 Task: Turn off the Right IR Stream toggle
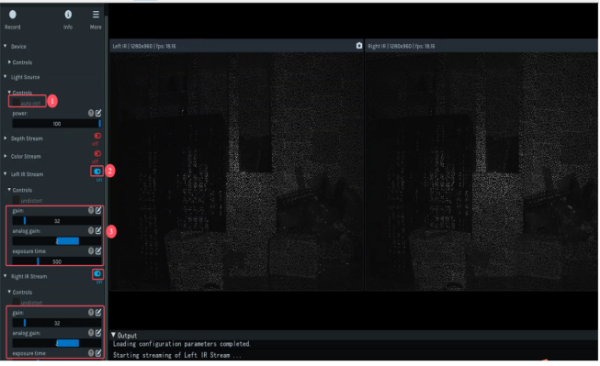pos(97,273)
